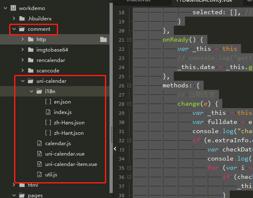Fold the methods block at line 26

click(129, 85)
